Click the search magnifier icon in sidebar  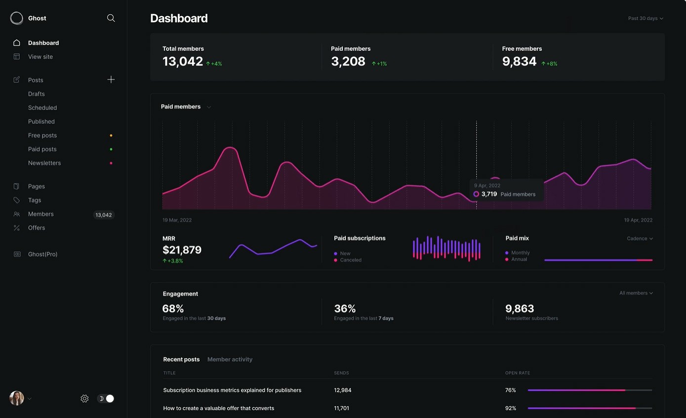[111, 18]
